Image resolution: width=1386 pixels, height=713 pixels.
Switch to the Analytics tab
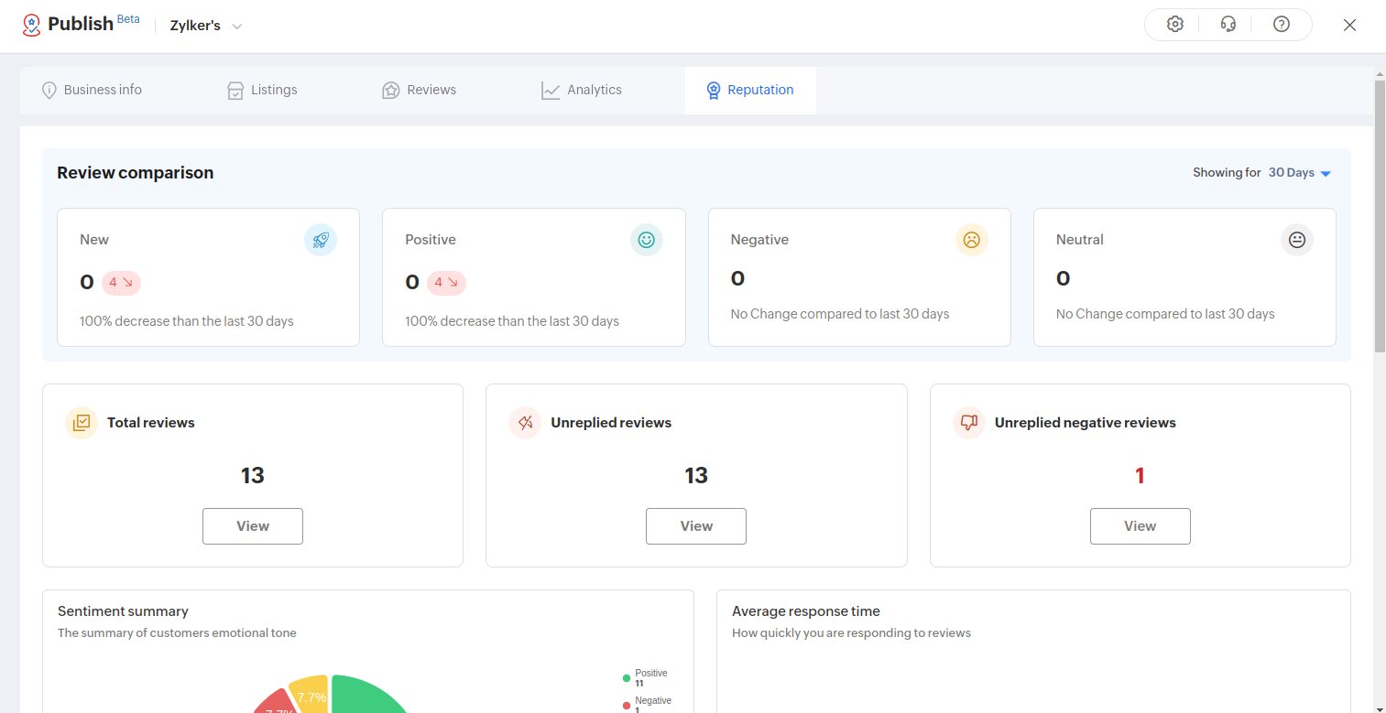tap(582, 91)
